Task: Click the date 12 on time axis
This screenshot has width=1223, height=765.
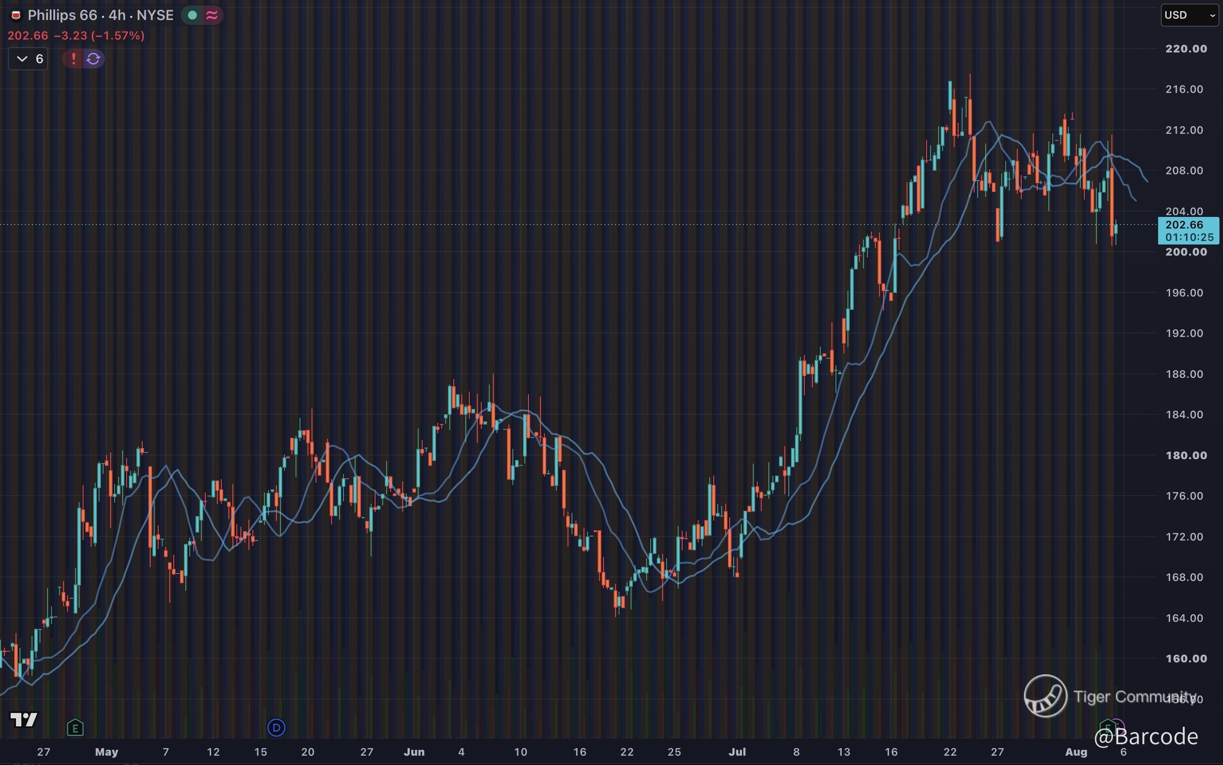Action: [213, 752]
